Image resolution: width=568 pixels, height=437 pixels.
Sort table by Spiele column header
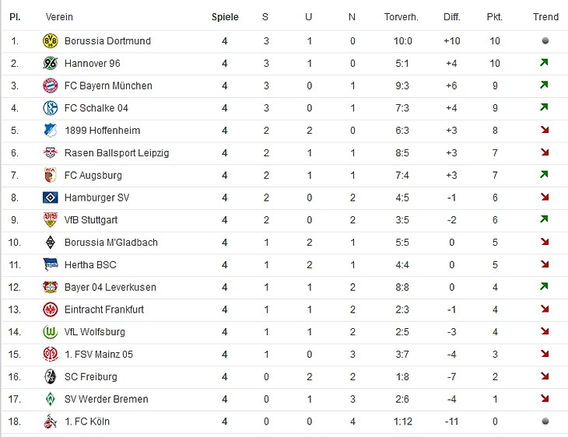pos(225,17)
